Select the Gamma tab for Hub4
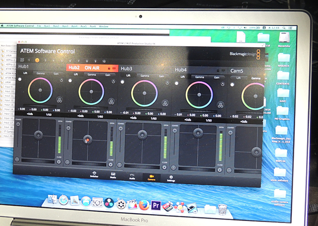The width and height of the screenshot is (318, 226). pos(200,77)
